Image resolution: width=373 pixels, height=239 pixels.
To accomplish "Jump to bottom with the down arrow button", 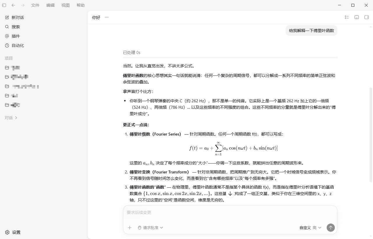I will (230, 194).
